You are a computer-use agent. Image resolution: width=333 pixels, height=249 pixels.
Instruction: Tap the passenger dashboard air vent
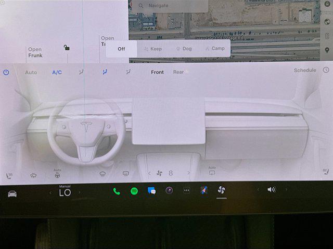(x=253, y=115)
